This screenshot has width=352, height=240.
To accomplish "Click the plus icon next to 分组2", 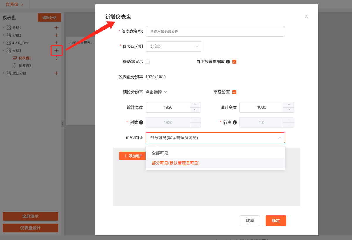I will click(x=57, y=35).
